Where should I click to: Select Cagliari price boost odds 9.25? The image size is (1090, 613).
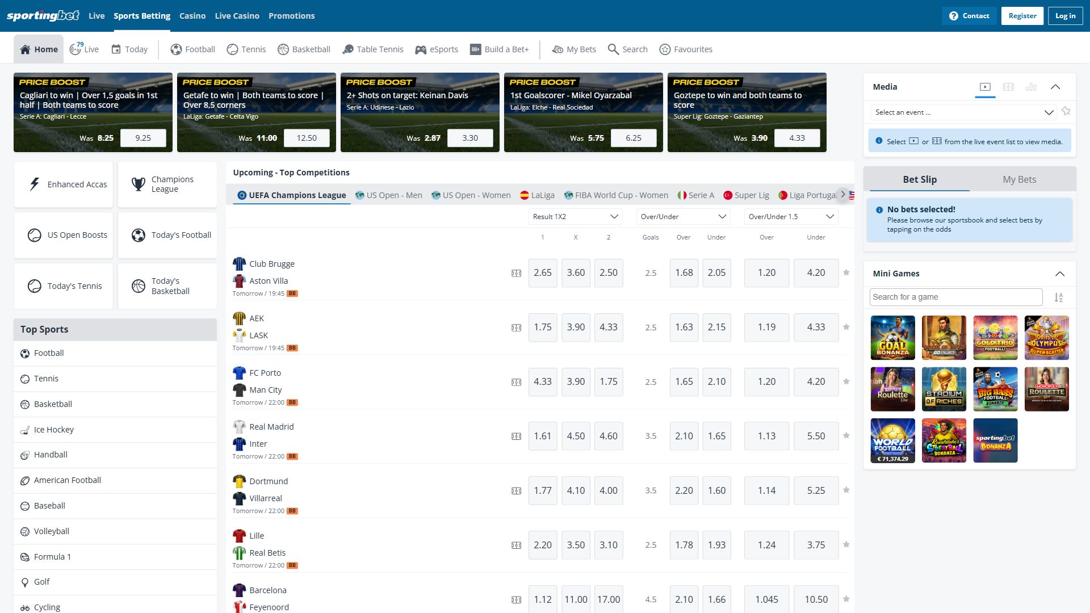[x=143, y=138]
